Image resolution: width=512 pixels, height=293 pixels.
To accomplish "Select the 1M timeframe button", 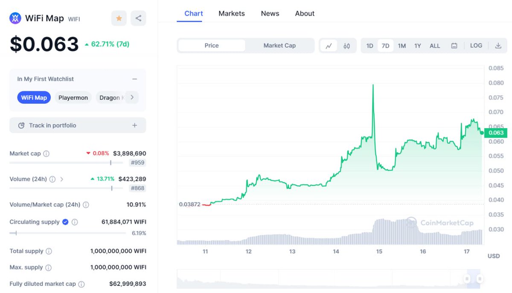I will pos(401,45).
